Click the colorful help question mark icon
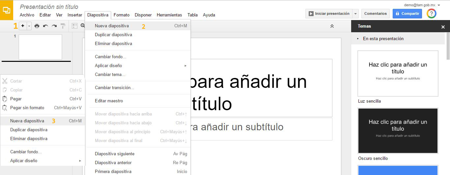Screen dimensions: 450x175 coord(432,13)
